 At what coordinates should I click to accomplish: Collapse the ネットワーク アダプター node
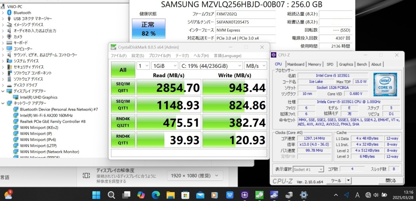pos(3,103)
